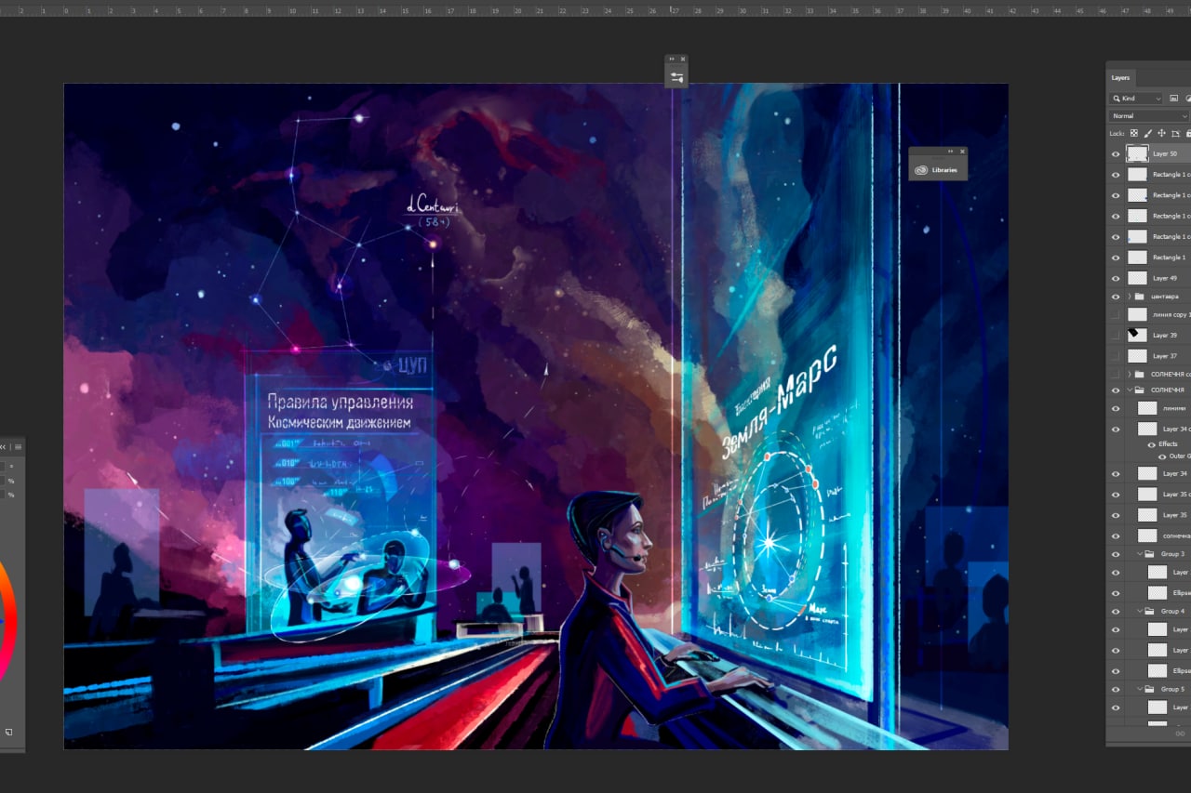Enable lock image pixels brush icon
This screenshot has height=793, width=1191.
(1147, 133)
